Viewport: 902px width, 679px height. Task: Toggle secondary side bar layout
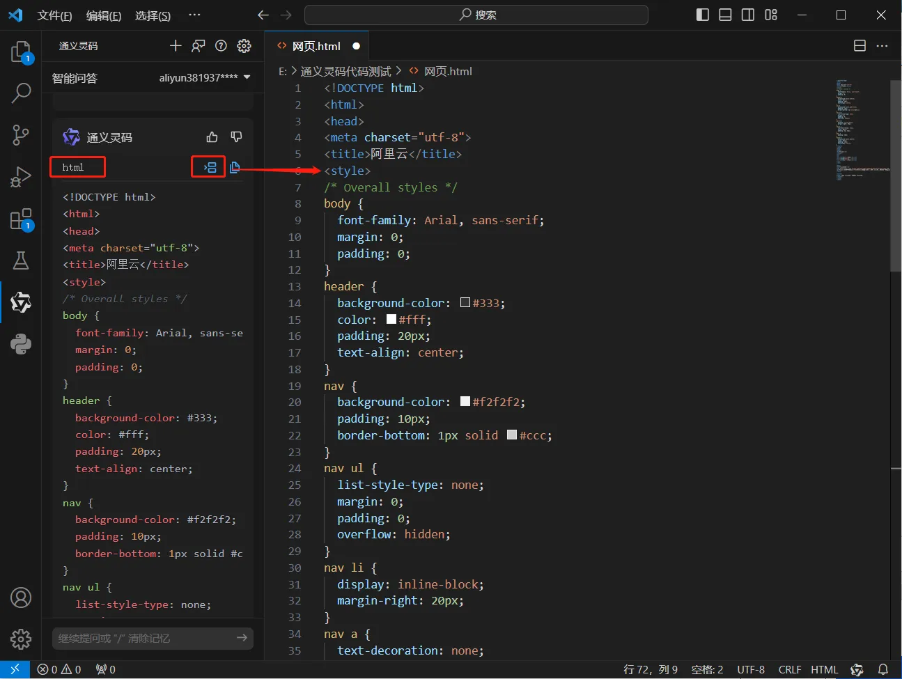748,15
